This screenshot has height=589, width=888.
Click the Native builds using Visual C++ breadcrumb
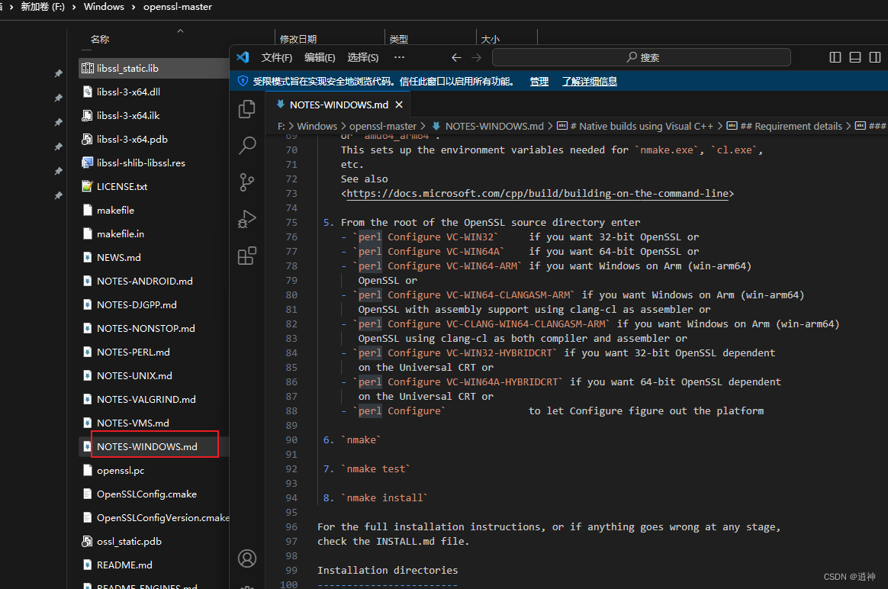click(642, 126)
